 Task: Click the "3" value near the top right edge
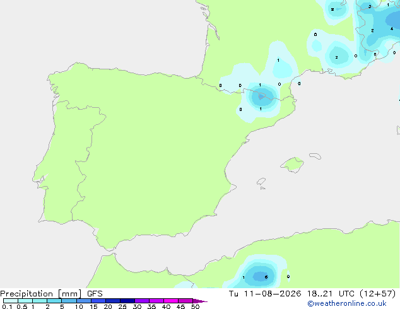pos(370,7)
